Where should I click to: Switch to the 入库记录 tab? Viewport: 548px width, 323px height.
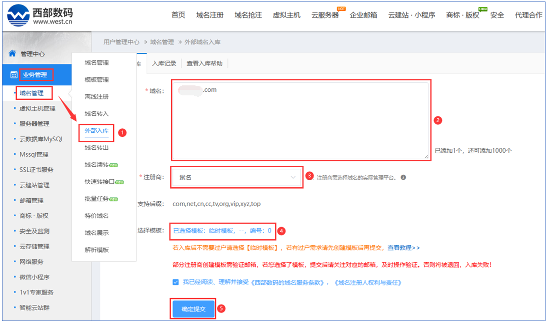164,63
